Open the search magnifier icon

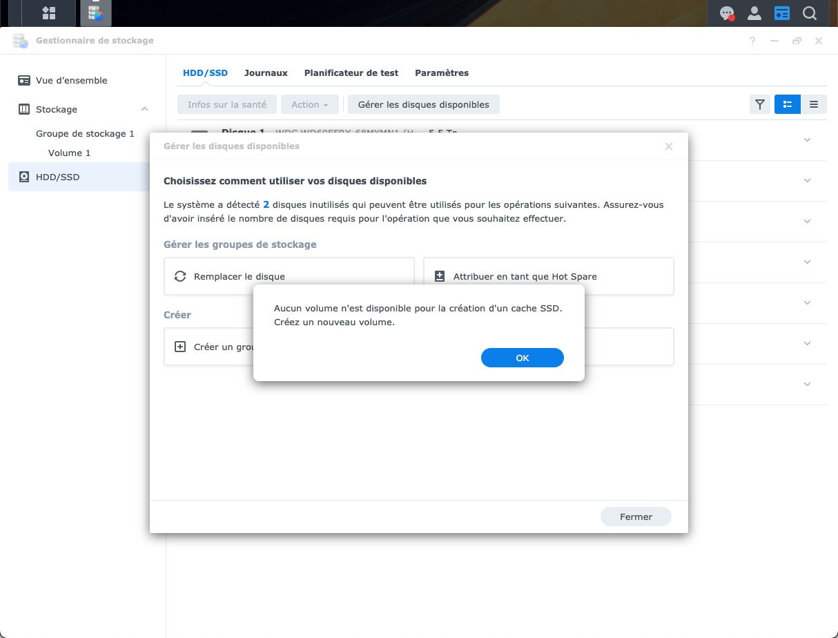click(x=809, y=13)
